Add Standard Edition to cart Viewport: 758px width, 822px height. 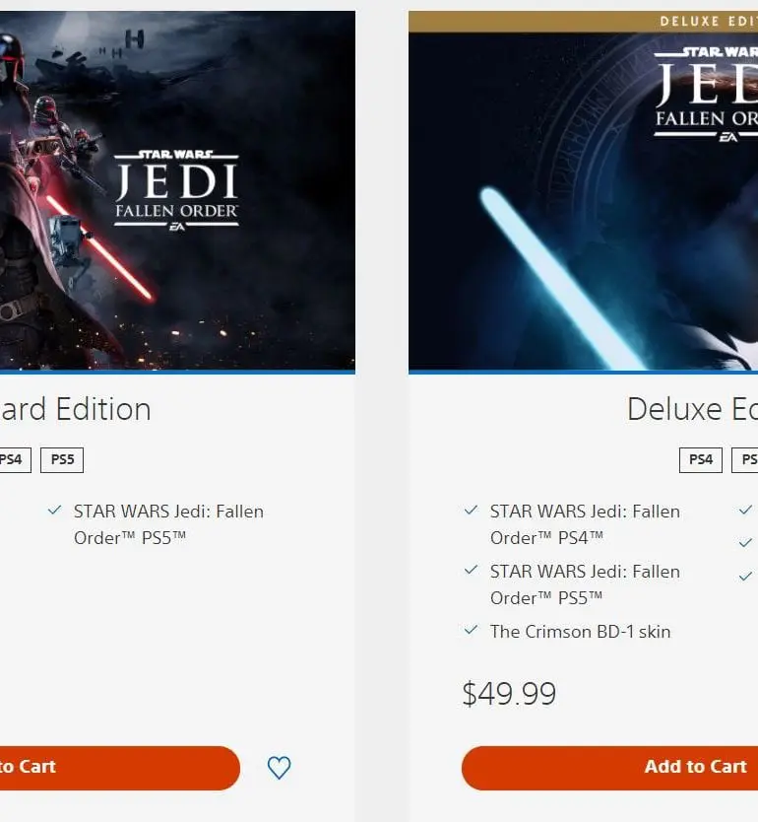[x=120, y=768]
